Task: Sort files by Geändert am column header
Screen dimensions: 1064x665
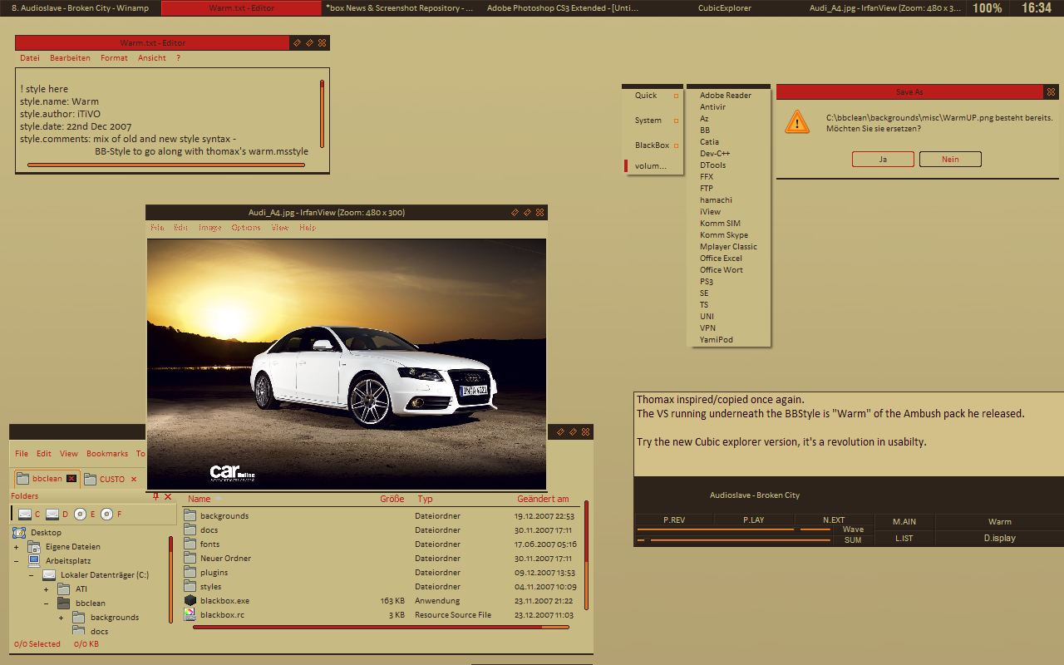Action: pos(543,499)
